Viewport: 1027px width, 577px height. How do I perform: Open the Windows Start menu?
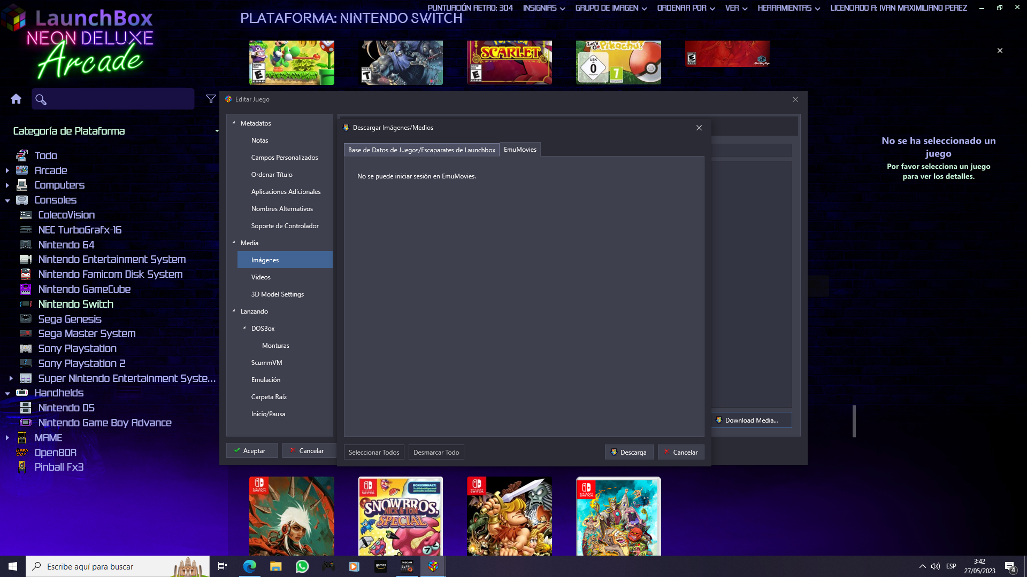click(x=13, y=566)
